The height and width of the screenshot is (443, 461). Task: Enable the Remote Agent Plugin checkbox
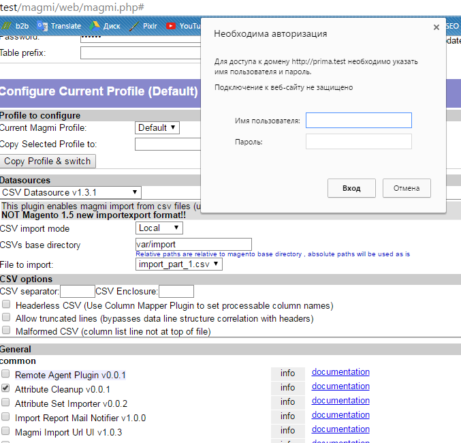[6, 374]
